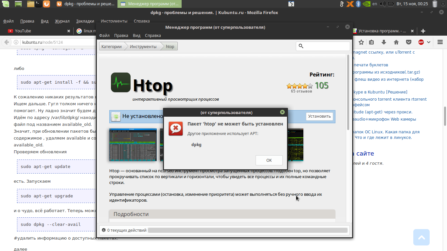447x251 pixels.
Task: Open the file manager folder launcher
Action: (x=30, y=4)
